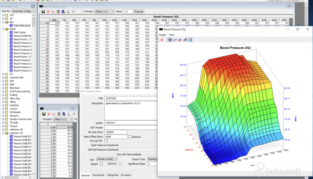Screen dimensions: 313x179
Task: Select Record 0x8D700 in Boost tree
Action: point(23,36)
